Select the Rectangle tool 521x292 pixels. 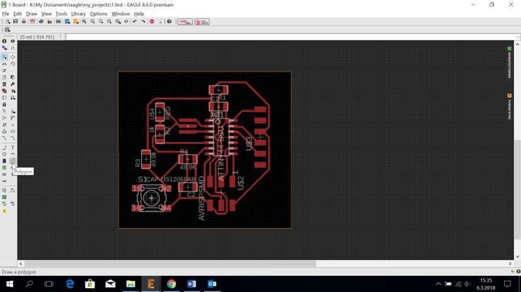4,161
